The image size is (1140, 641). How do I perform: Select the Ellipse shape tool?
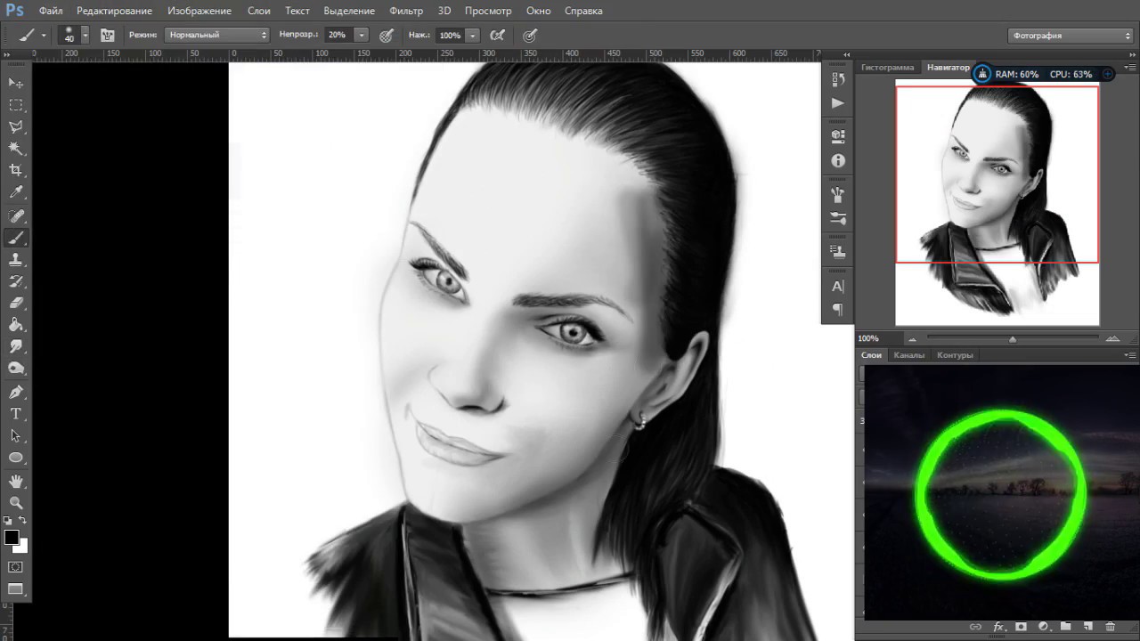tap(16, 458)
